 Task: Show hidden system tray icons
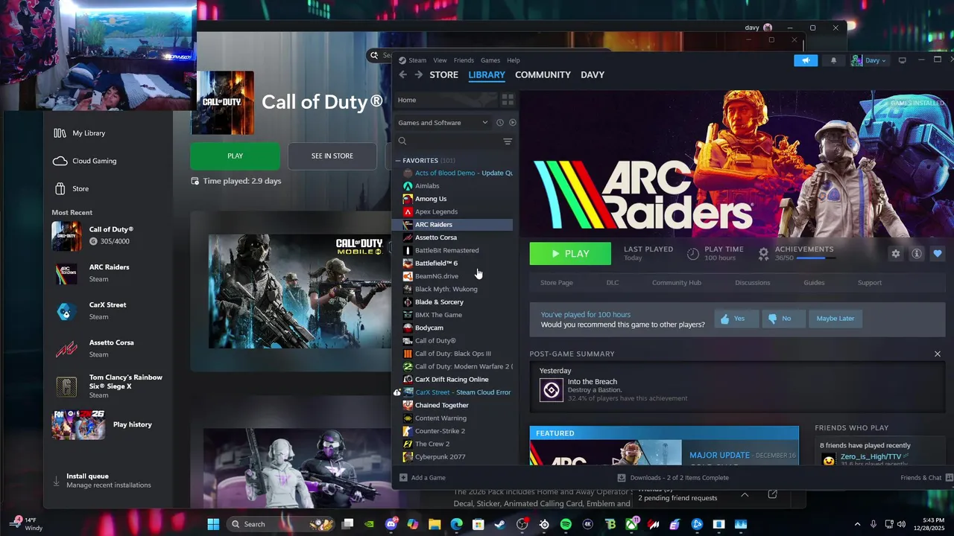click(x=857, y=524)
